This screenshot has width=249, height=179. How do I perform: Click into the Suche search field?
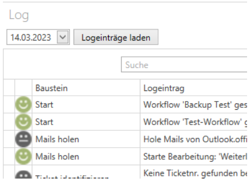(x=184, y=64)
